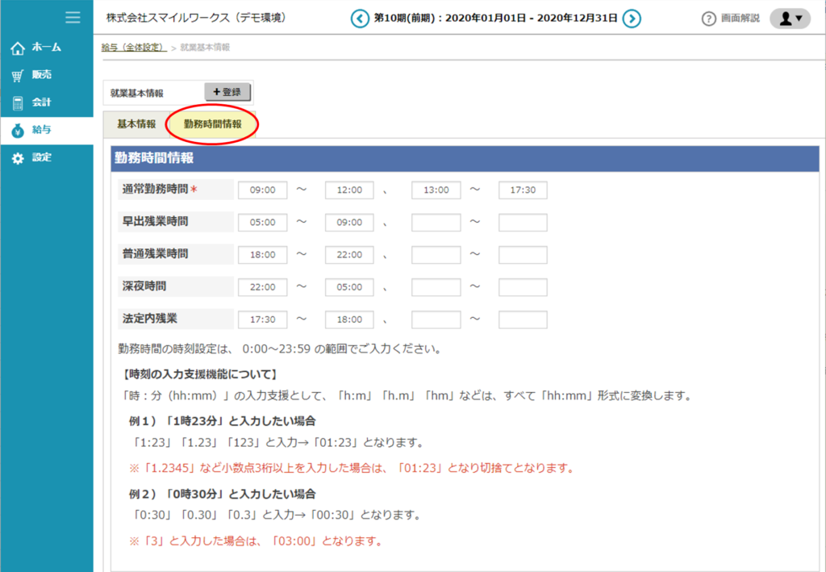The height and width of the screenshot is (572, 826).
Task: Edit 深夜時間 start field 22:00
Action: pos(262,287)
